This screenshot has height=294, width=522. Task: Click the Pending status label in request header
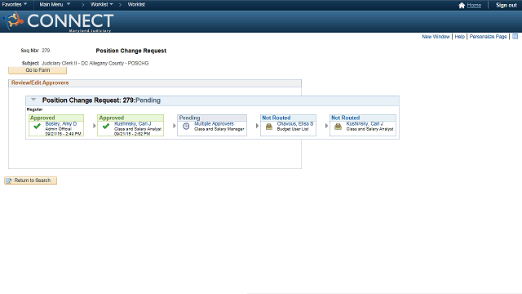pyautogui.click(x=148, y=100)
